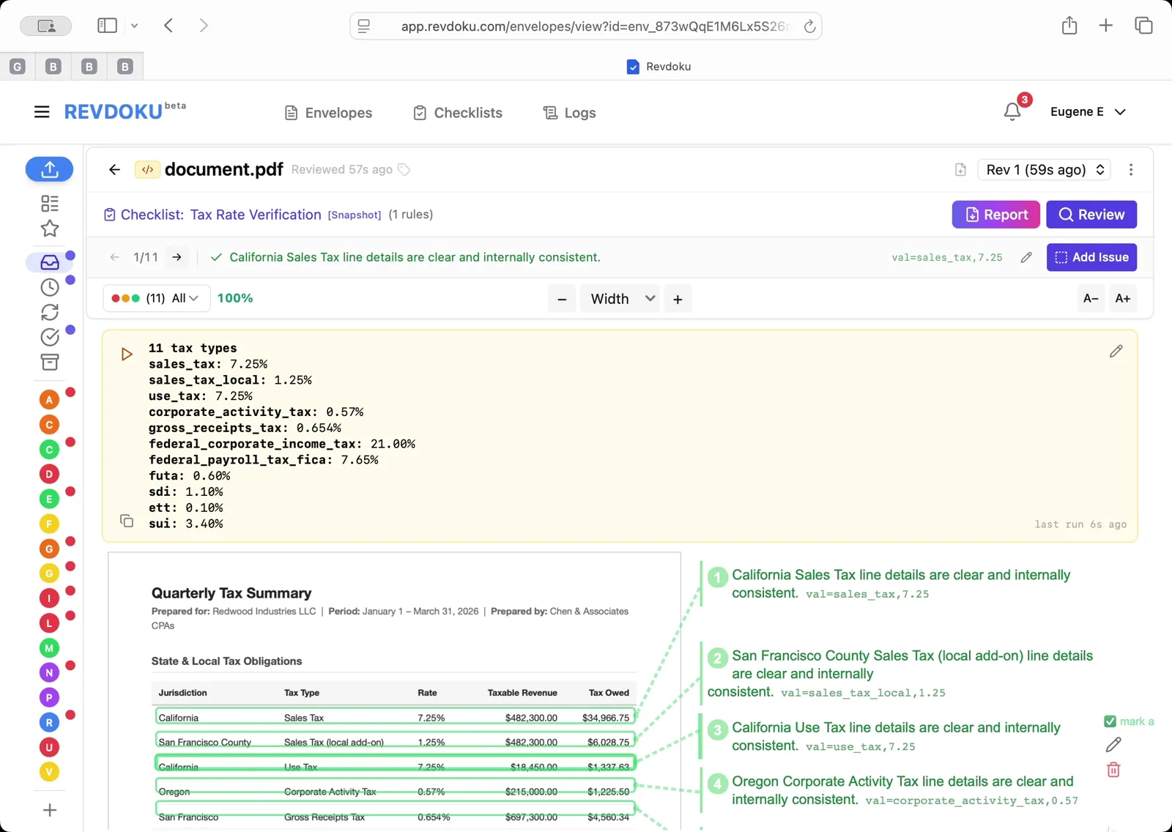Click the notification bell icon

point(1012,112)
